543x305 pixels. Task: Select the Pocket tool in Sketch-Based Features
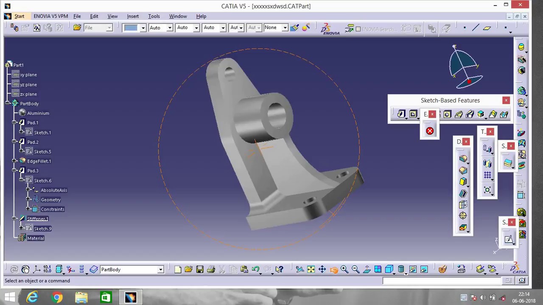[413, 114]
